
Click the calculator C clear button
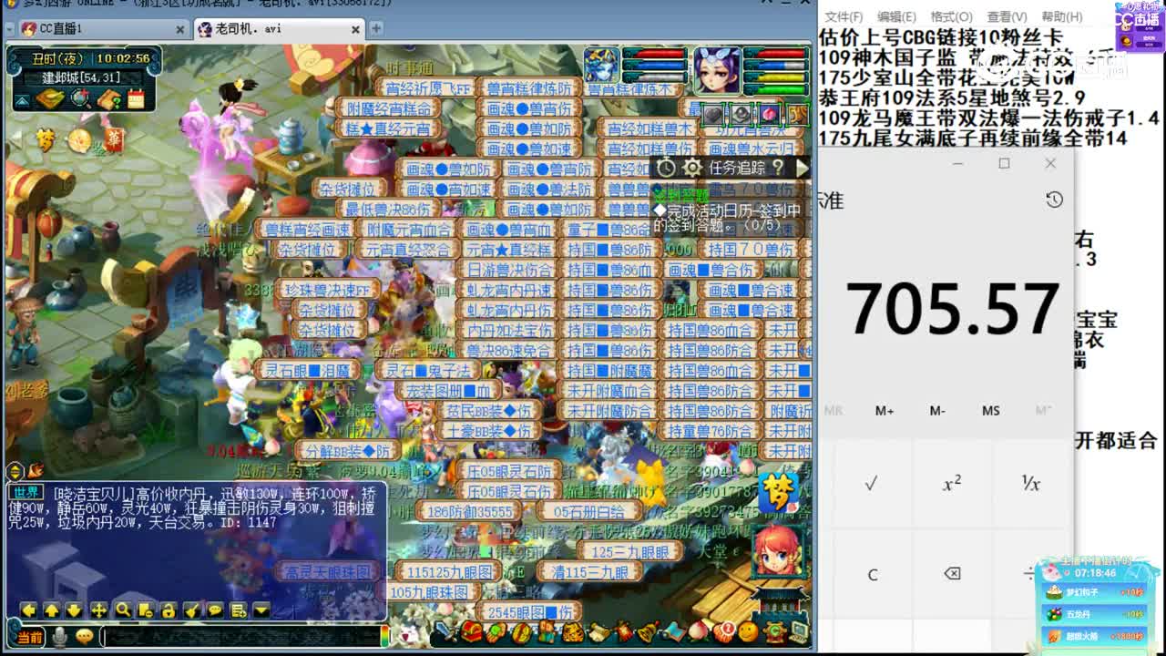[872, 574]
